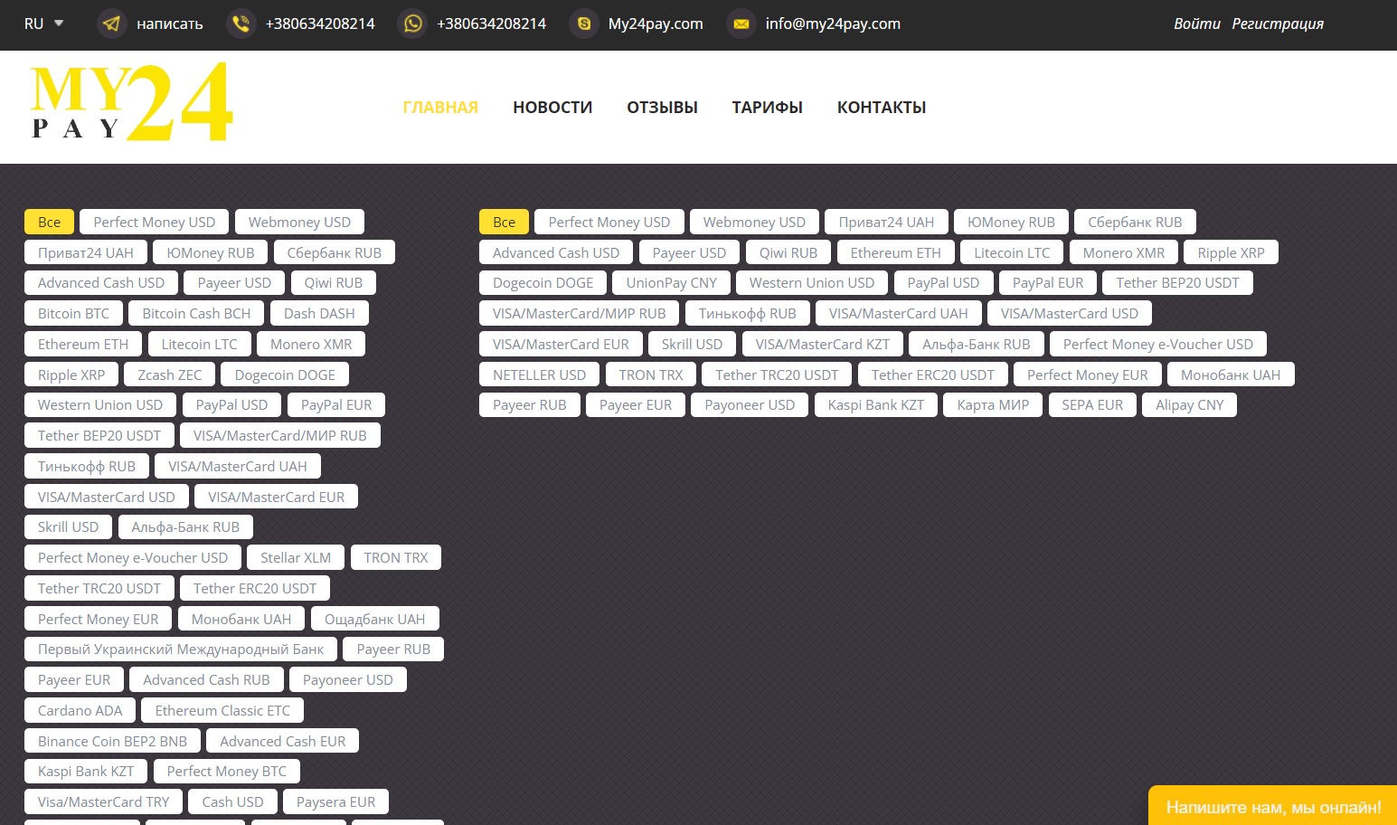Open the My24Pay logo homepage
1397x825 pixels.
[x=131, y=102]
